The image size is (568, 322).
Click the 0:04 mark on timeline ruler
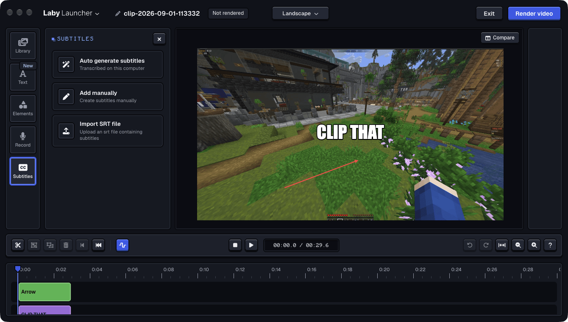pos(97,269)
